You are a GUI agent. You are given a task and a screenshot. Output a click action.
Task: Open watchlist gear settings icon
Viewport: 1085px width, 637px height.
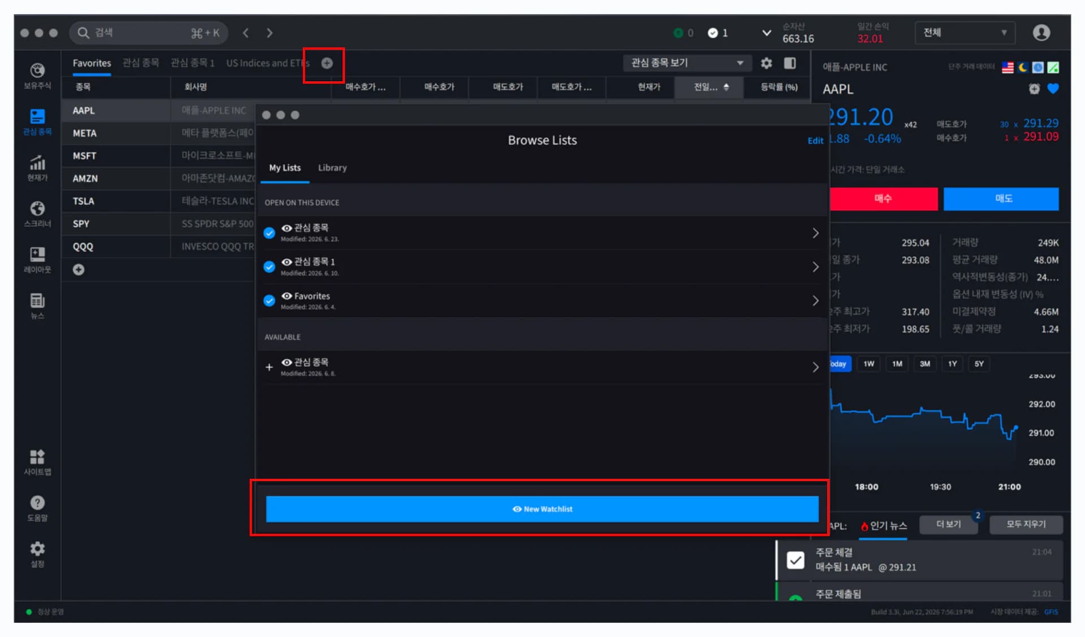(x=766, y=63)
